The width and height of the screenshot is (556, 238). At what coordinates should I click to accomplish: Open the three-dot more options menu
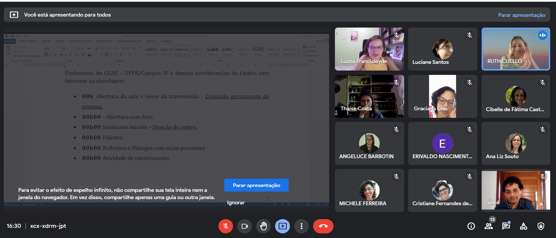point(301,226)
